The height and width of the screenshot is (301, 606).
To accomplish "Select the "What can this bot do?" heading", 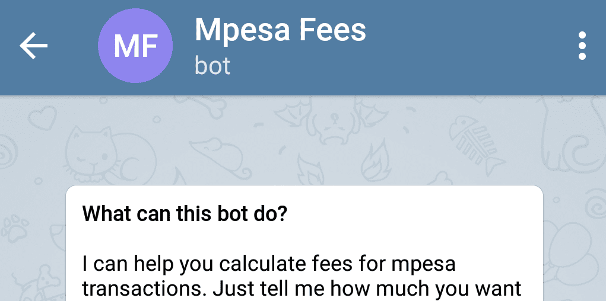I will tap(184, 213).
